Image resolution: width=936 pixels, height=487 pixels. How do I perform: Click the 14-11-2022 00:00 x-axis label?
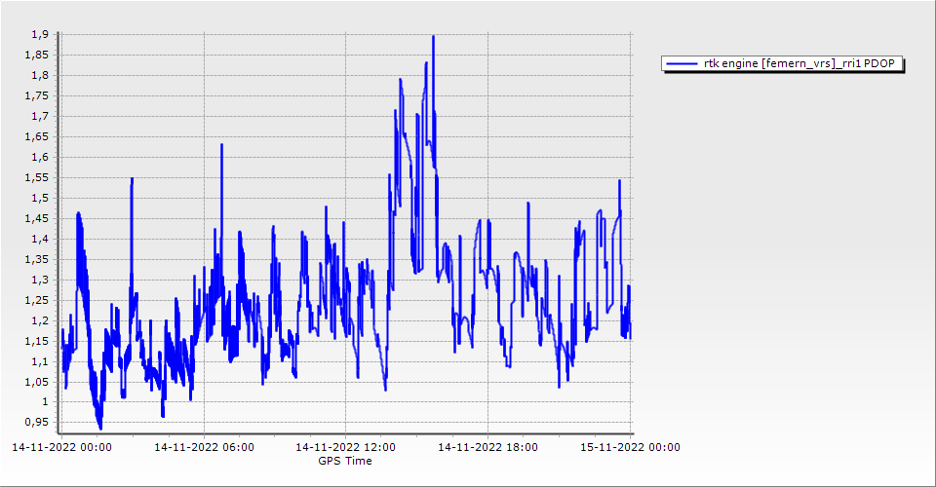(x=61, y=448)
